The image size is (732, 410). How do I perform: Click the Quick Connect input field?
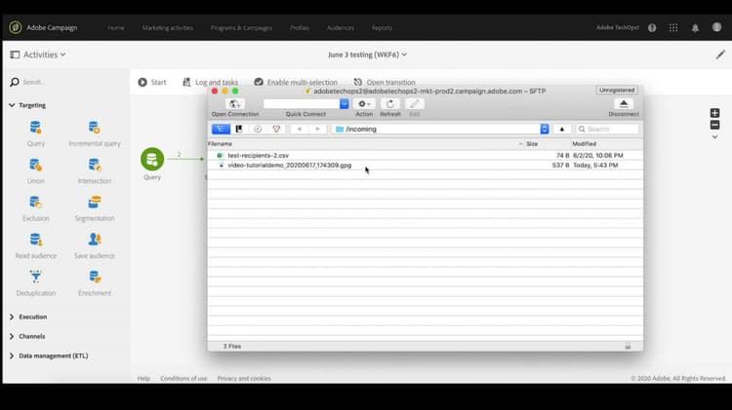click(302, 104)
